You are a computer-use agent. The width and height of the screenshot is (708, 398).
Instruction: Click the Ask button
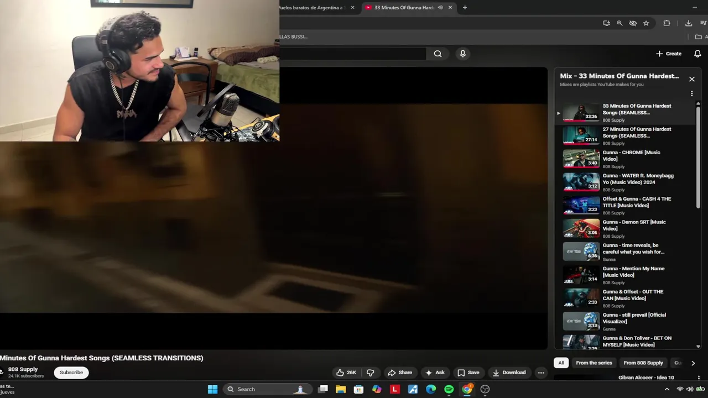tap(435, 373)
